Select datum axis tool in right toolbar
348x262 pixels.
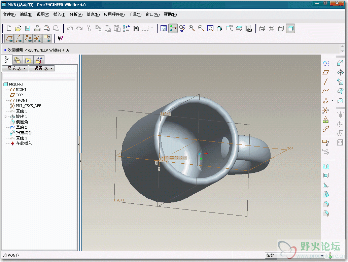click(325, 82)
